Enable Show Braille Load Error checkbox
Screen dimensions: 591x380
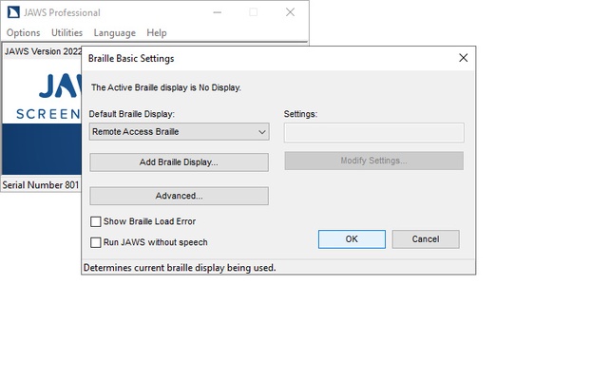point(96,222)
